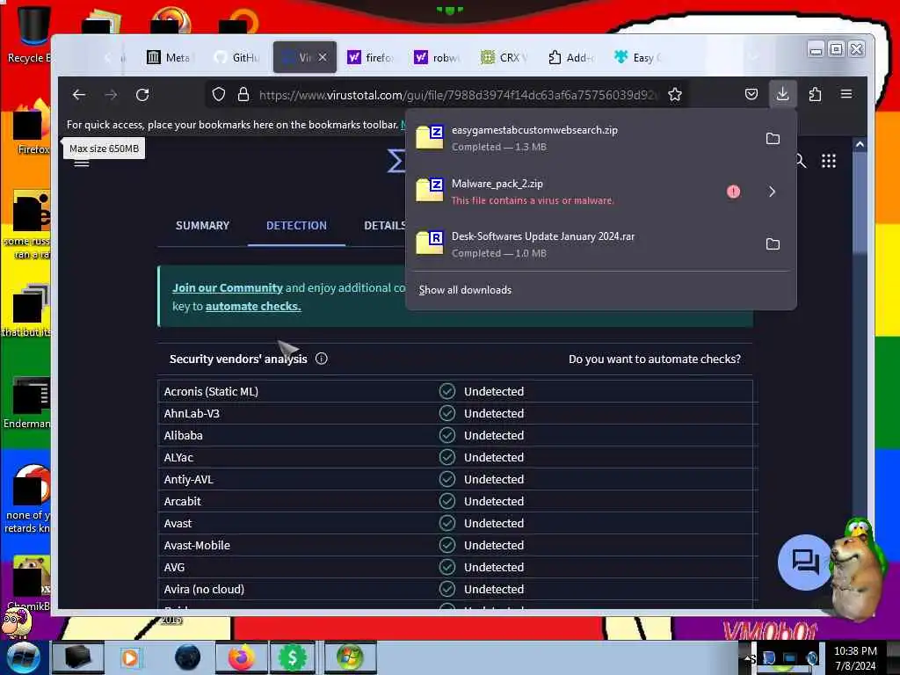Follow the Join our Community link
Viewport: 900px width, 675px height.
pyautogui.click(x=228, y=288)
